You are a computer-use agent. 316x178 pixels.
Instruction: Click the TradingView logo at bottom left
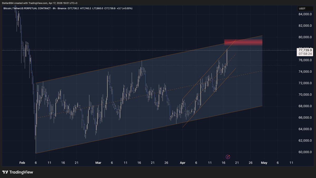click(18, 172)
